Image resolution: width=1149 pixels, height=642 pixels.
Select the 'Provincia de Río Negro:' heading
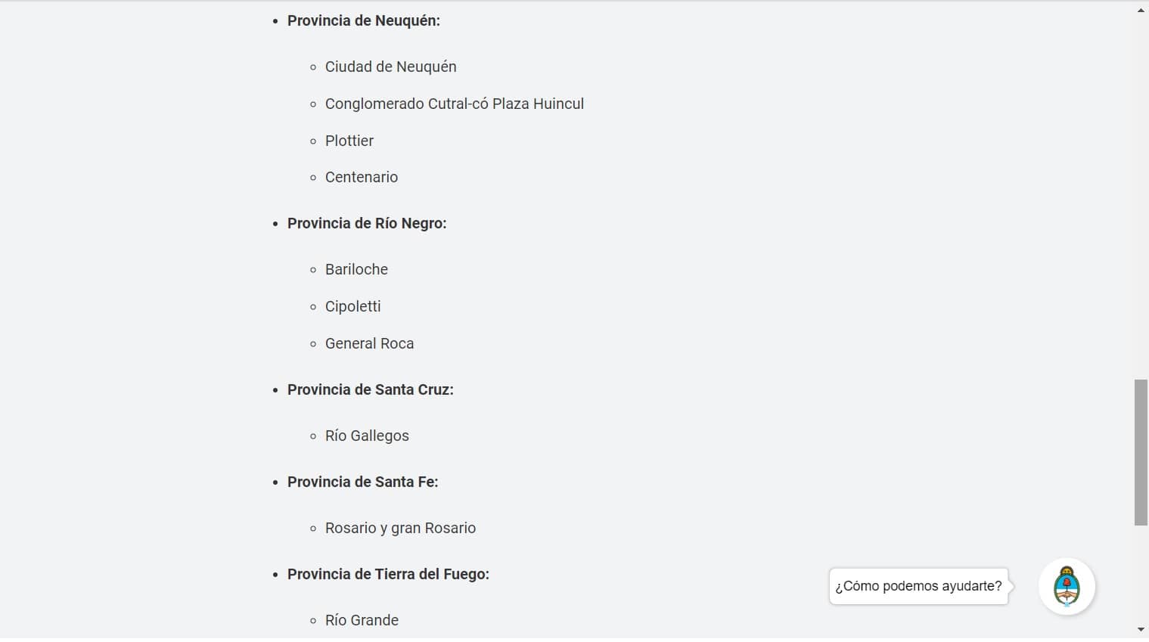tap(367, 224)
